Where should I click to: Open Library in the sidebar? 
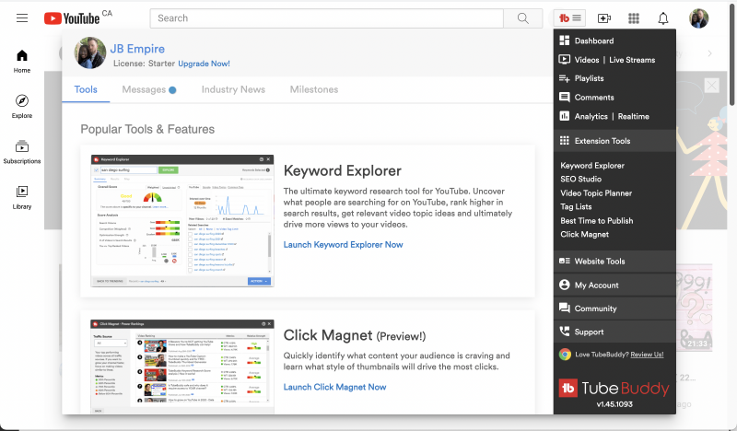click(x=22, y=197)
